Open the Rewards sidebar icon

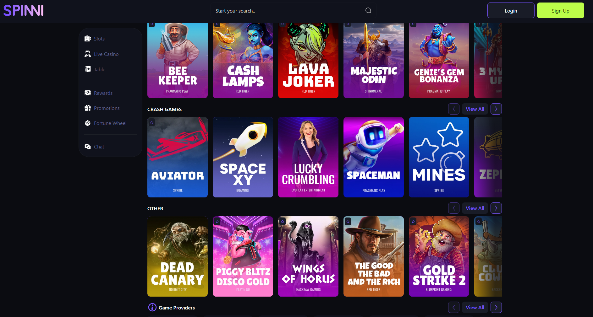[88, 93]
